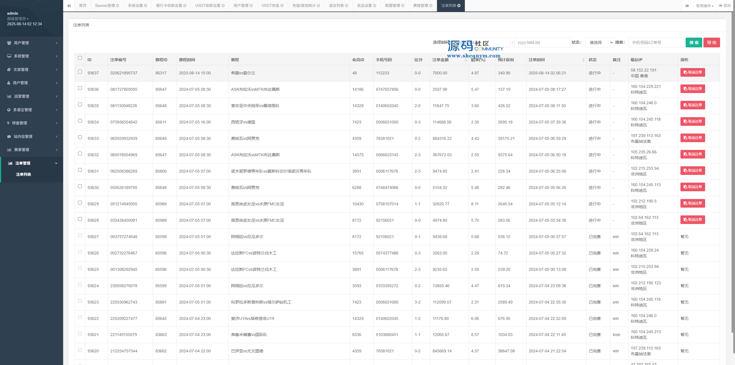
Task: Check the select-all checkbox in table header
Action: click(x=80, y=58)
